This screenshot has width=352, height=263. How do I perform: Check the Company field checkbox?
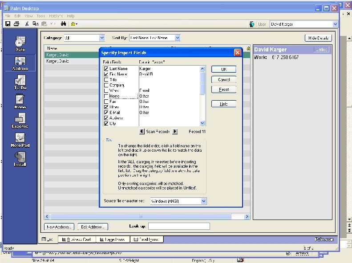(x=106, y=85)
